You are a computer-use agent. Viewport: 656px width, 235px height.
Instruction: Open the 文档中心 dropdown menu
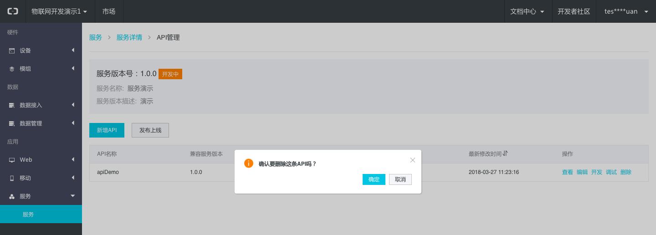point(527,11)
